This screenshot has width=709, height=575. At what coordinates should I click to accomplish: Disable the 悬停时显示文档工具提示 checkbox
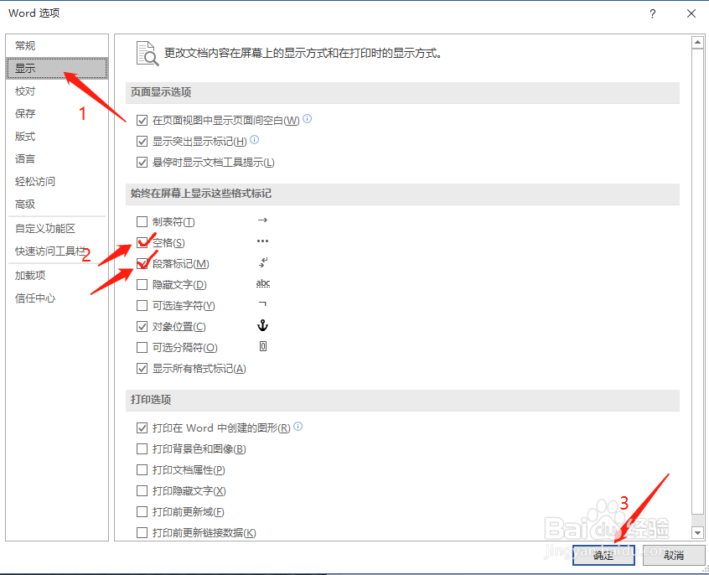point(142,162)
